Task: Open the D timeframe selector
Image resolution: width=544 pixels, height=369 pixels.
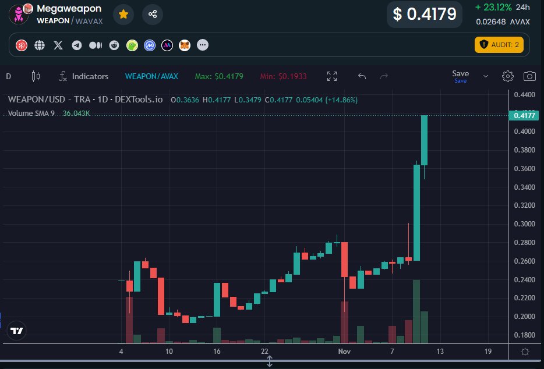Action: click(x=8, y=76)
